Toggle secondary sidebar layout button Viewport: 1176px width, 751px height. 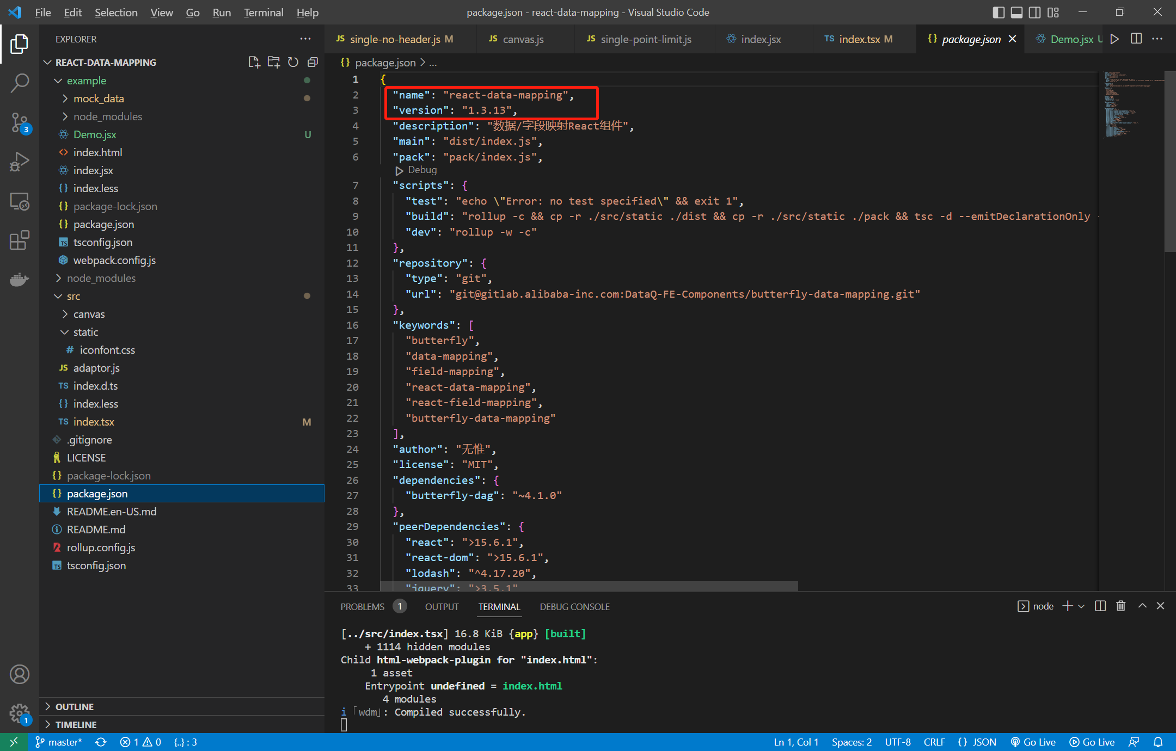pos(1034,13)
